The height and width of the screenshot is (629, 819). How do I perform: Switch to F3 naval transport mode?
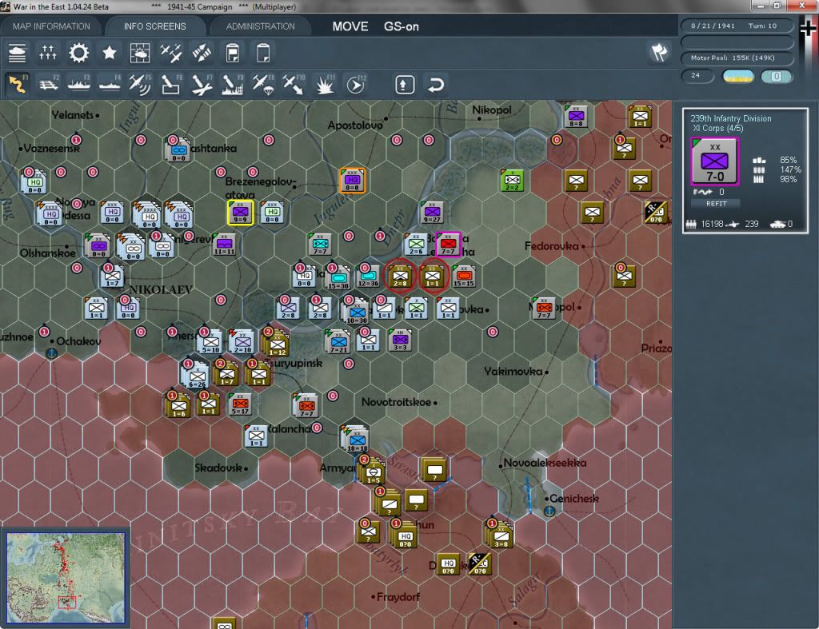pyautogui.click(x=79, y=84)
